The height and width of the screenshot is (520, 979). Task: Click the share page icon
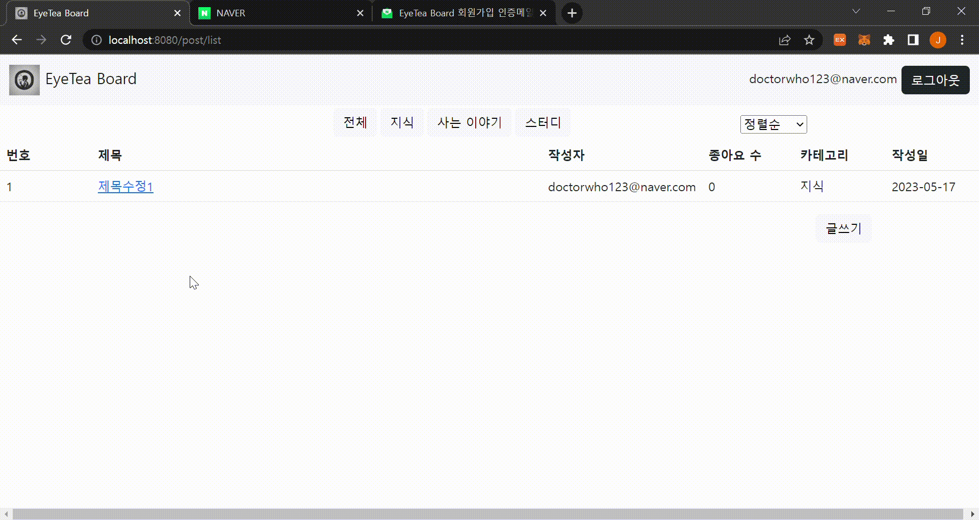coord(785,40)
